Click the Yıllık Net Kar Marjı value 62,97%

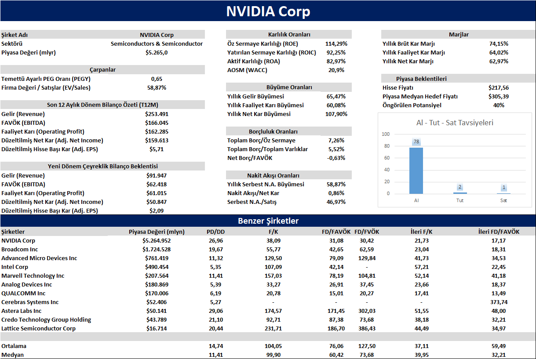pos(499,61)
